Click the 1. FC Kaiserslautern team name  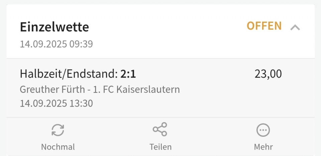136,90
